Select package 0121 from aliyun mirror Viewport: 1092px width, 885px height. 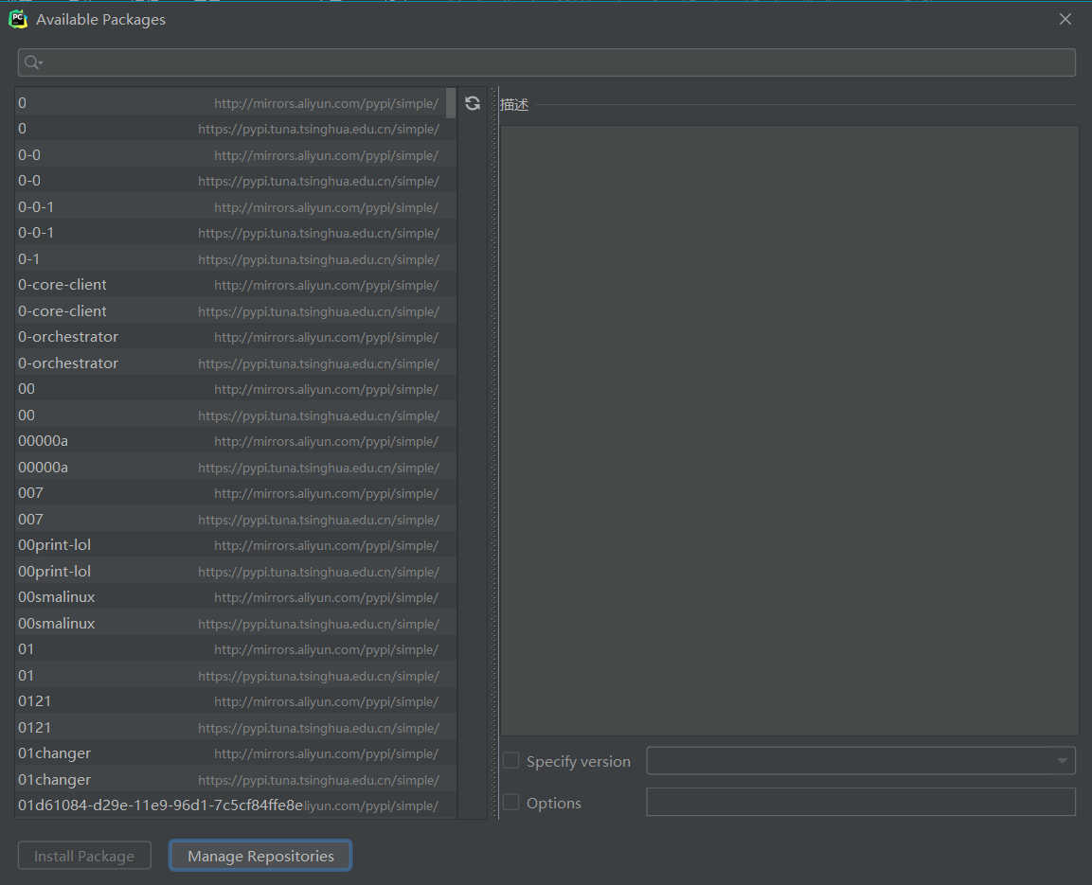(x=236, y=701)
